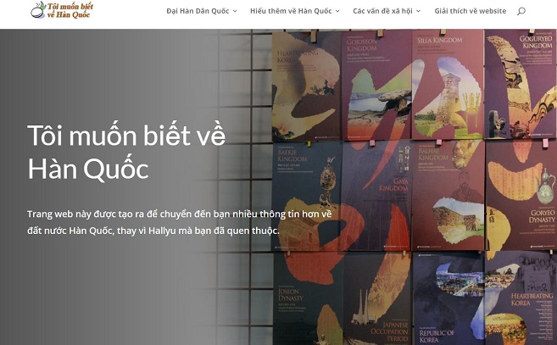Select the Baekje Kingdom poster
This screenshot has height=345, width=557.
coord(308,197)
